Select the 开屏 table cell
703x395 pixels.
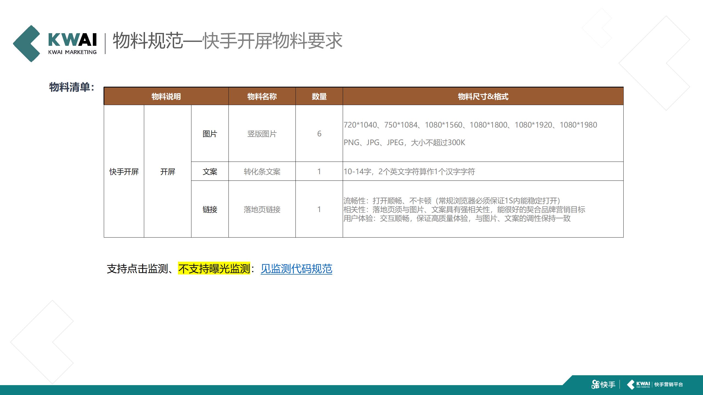[168, 171]
